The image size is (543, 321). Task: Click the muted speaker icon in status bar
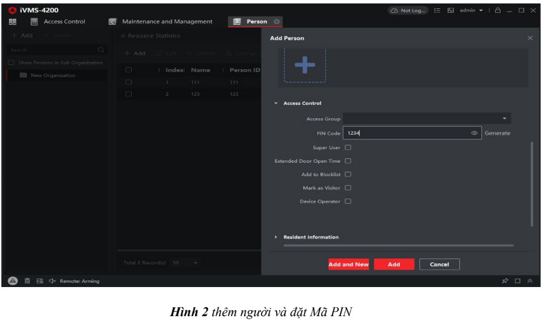[x=52, y=281]
